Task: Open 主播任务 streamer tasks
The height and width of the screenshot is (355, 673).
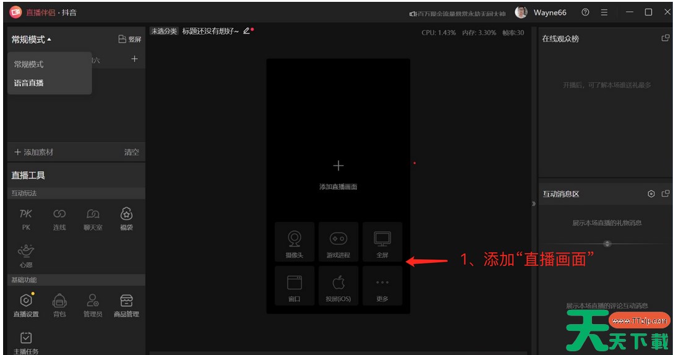Action: pos(26,343)
